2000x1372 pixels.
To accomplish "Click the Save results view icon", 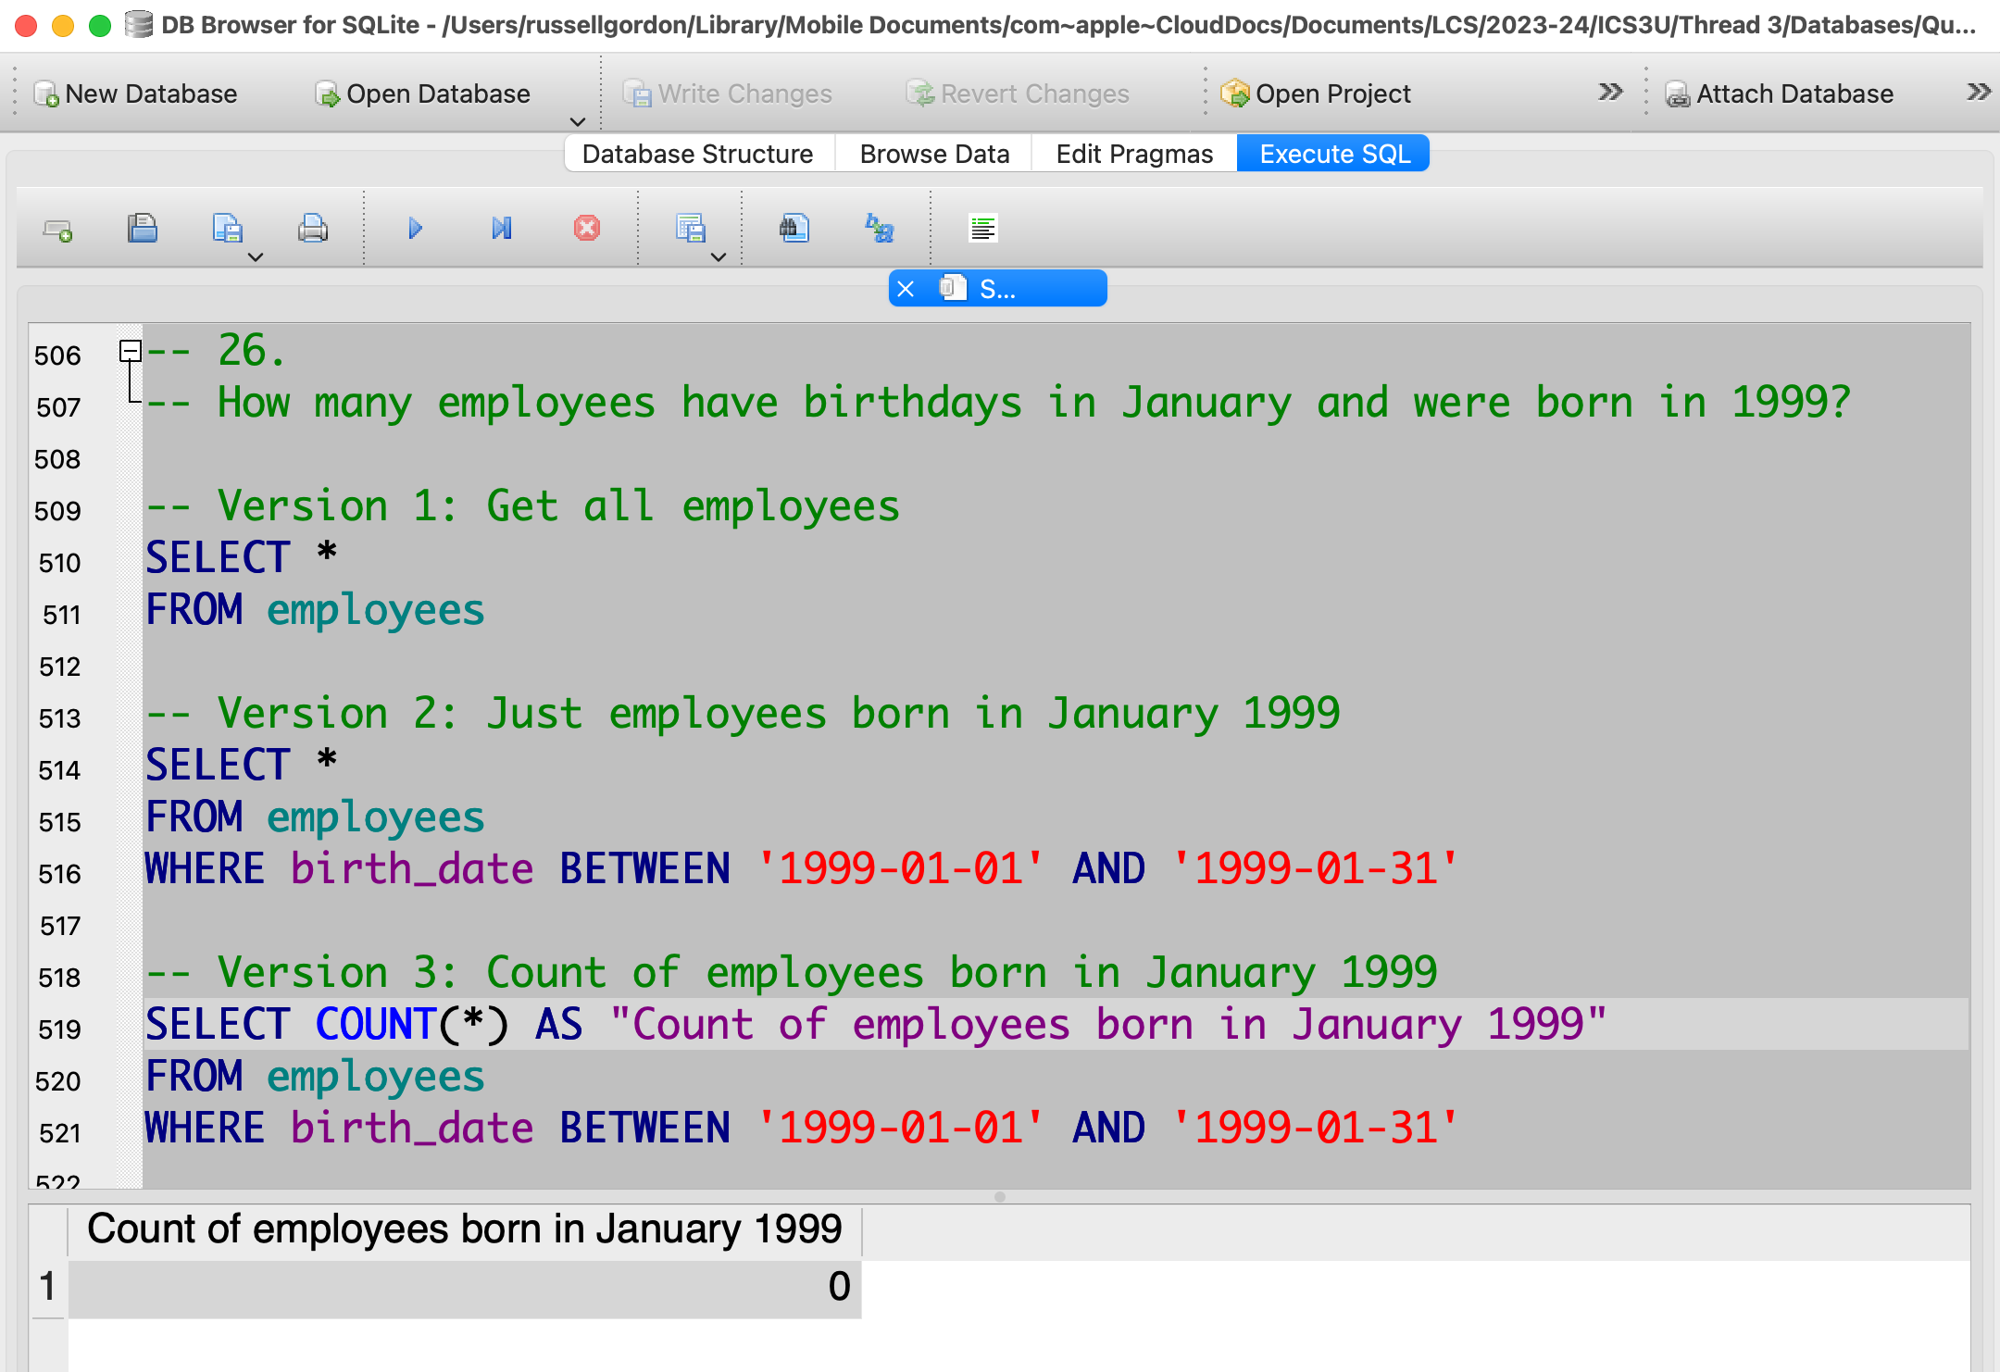I will (690, 229).
